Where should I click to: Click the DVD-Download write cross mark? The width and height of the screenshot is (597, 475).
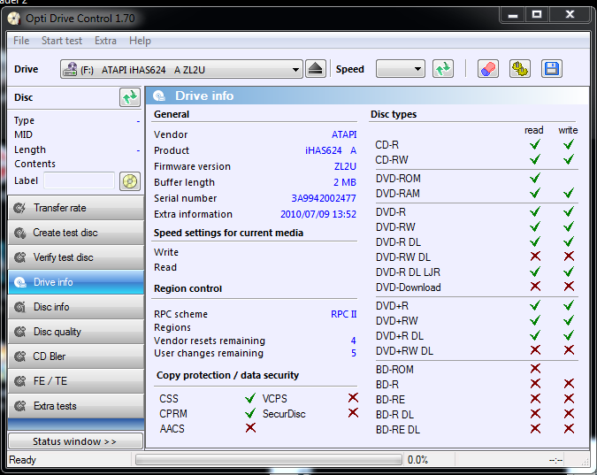[x=569, y=287]
